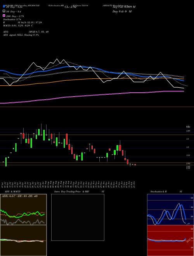
Task: Open the blue Stochastics chart panel
Action: coord(170,209)
